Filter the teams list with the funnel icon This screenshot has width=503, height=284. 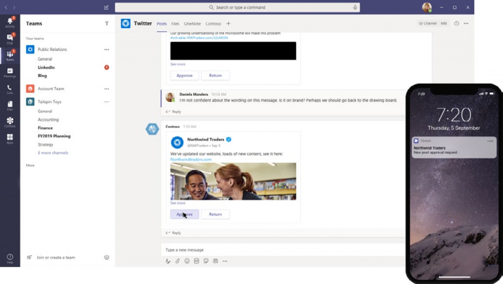(107, 24)
